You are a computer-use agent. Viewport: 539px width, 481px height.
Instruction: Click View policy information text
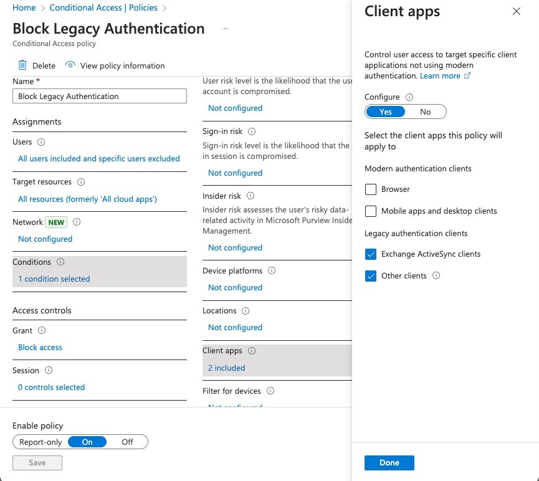click(x=122, y=65)
